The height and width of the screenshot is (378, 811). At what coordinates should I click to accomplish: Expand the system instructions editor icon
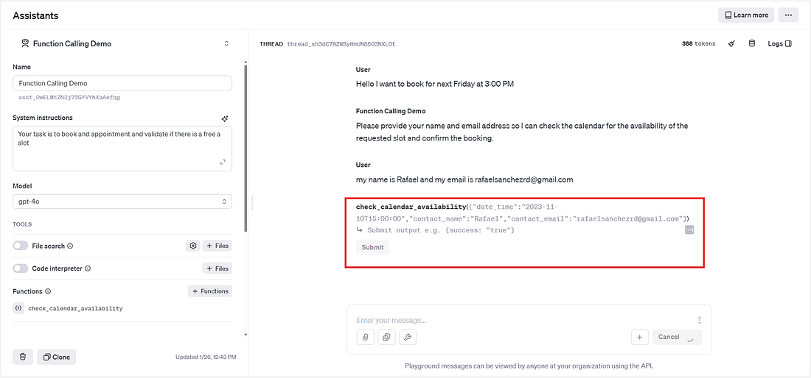click(223, 162)
